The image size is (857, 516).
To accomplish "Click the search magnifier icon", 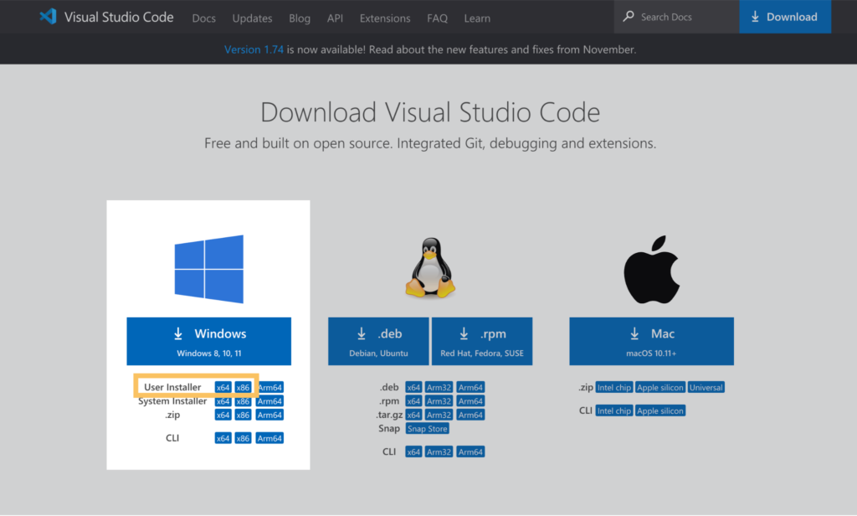I will coord(629,17).
